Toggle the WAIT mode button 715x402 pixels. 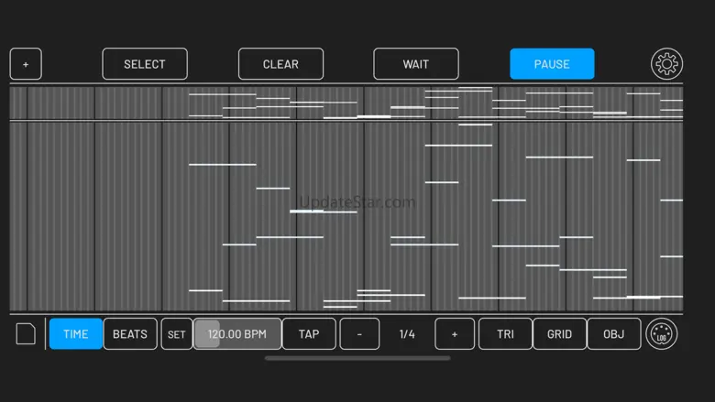416,64
